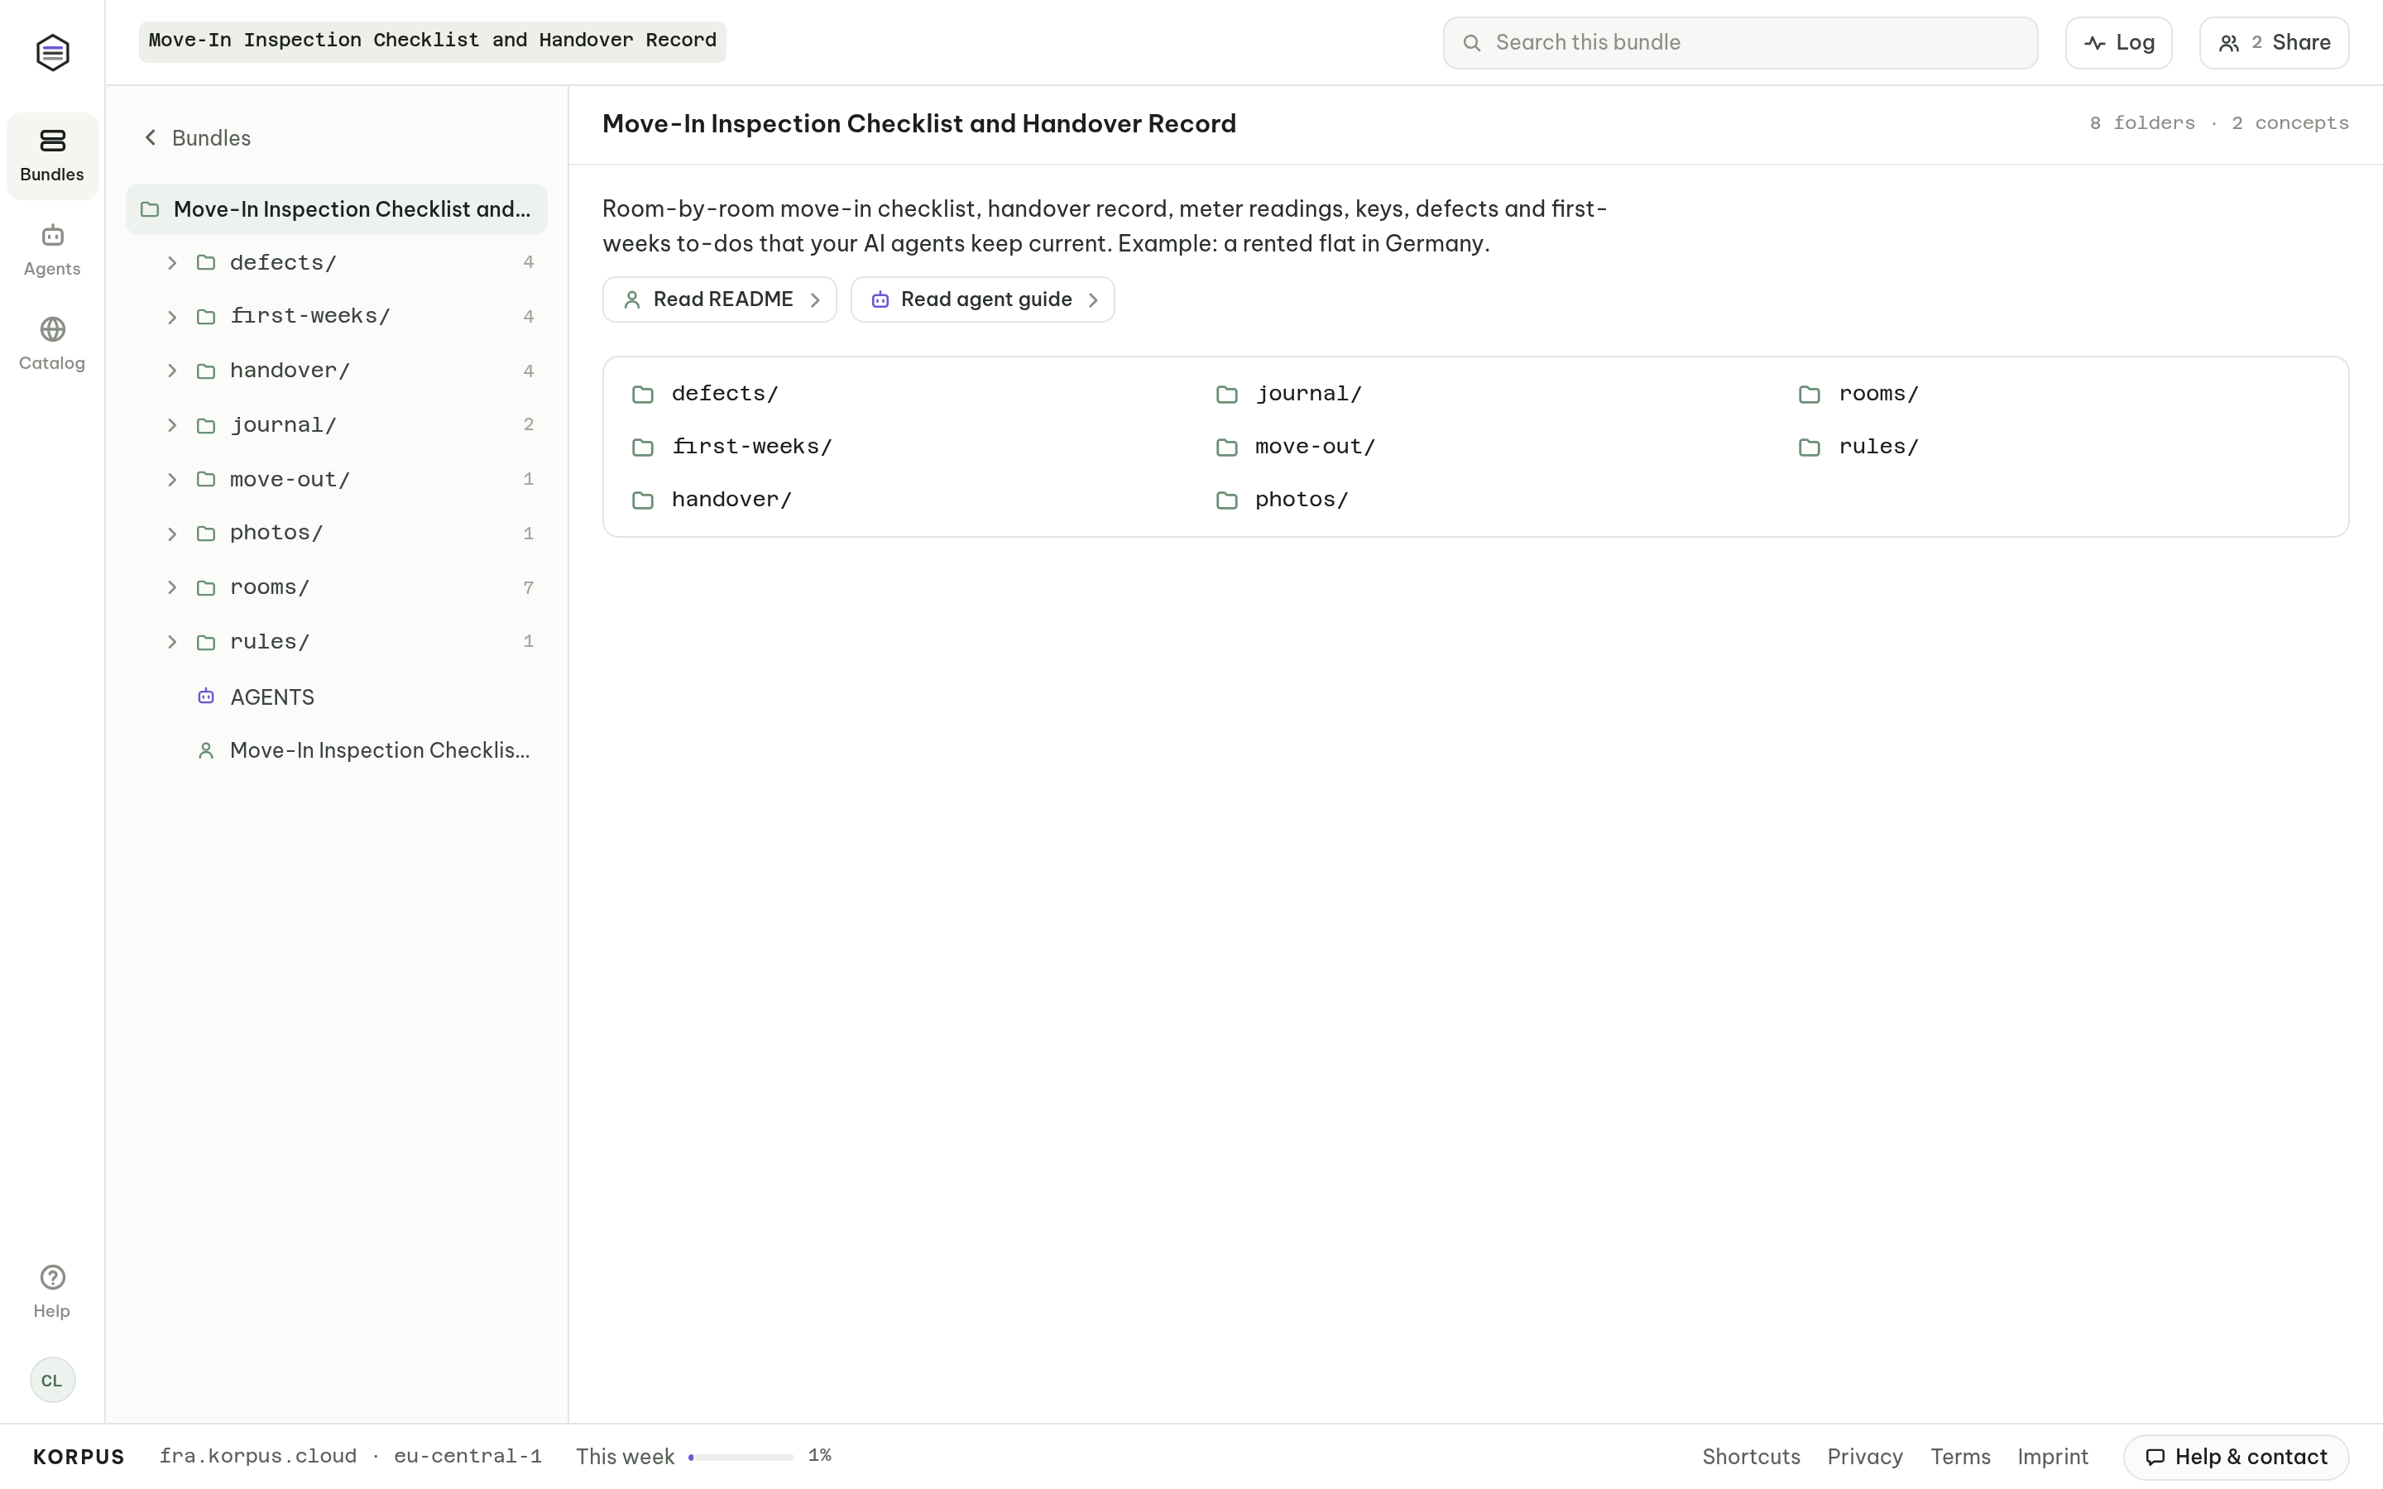
Task: Click Read README button
Action: (720, 299)
